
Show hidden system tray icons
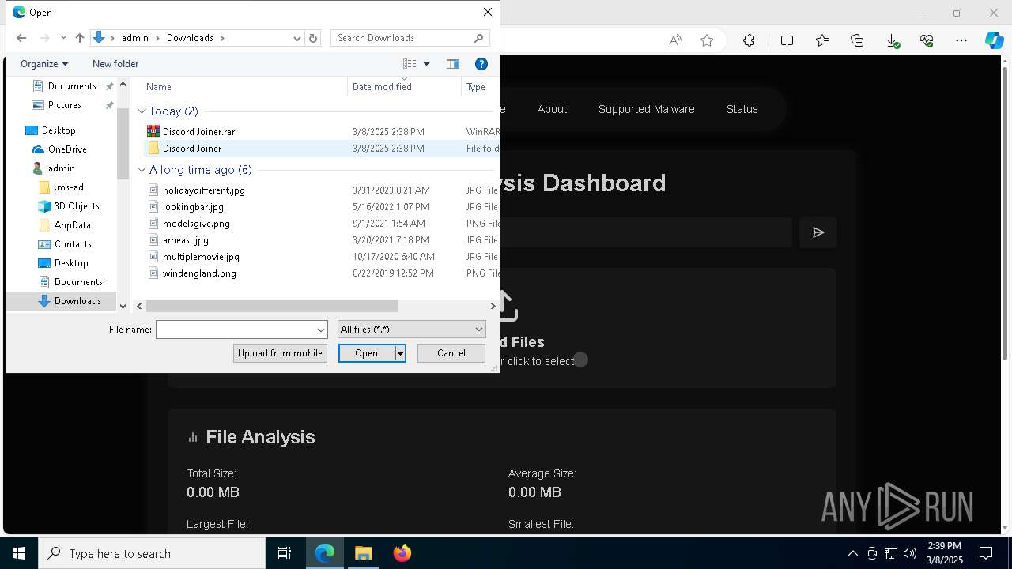[852, 553]
